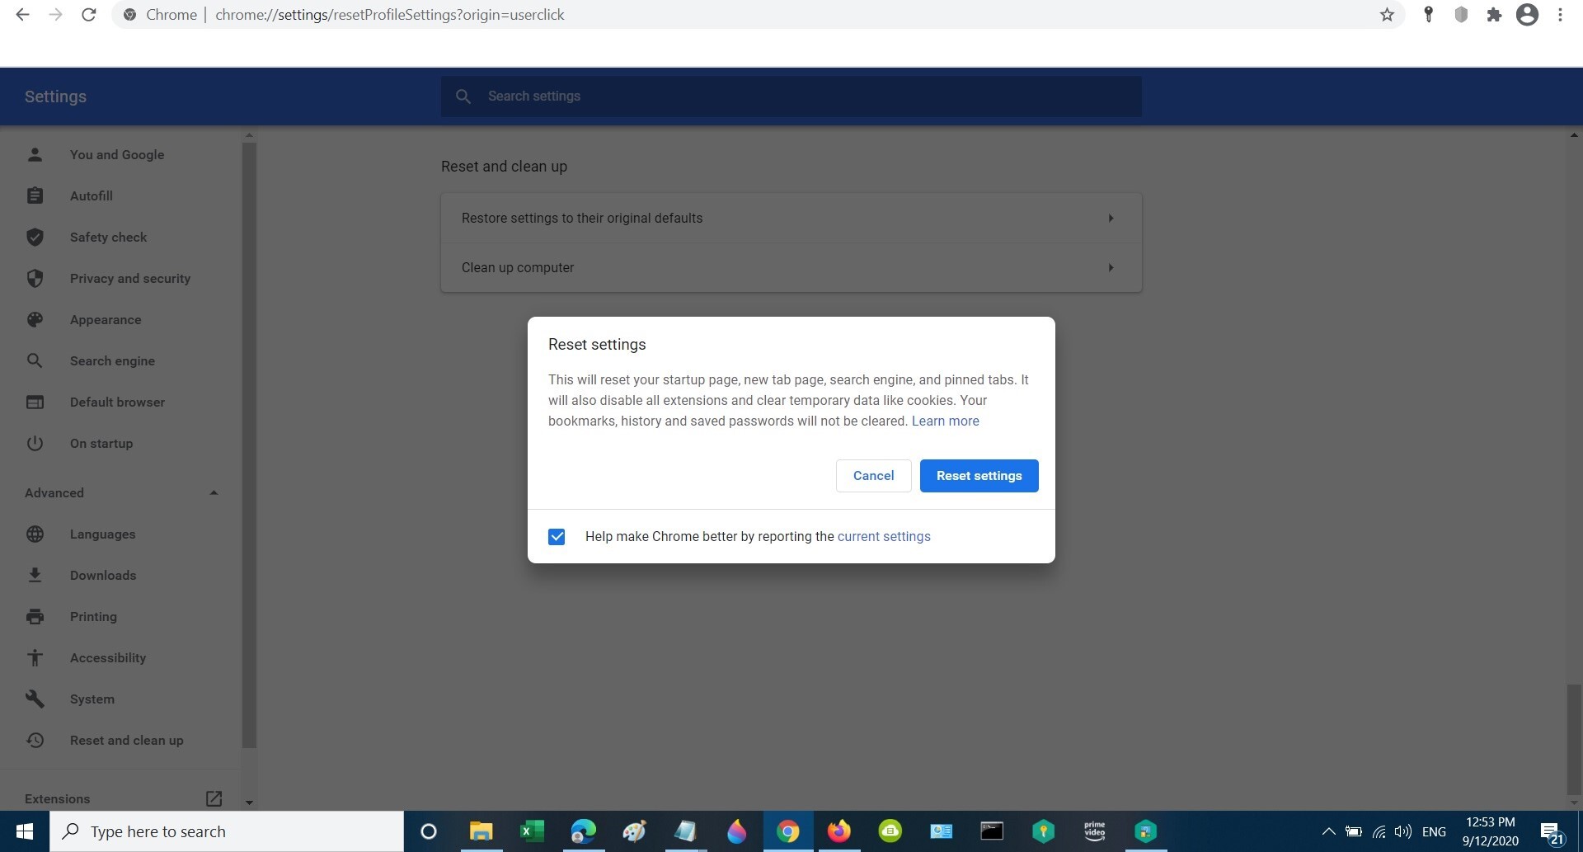Click the You and Google person icon
The width and height of the screenshot is (1583, 852).
click(x=35, y=154)
